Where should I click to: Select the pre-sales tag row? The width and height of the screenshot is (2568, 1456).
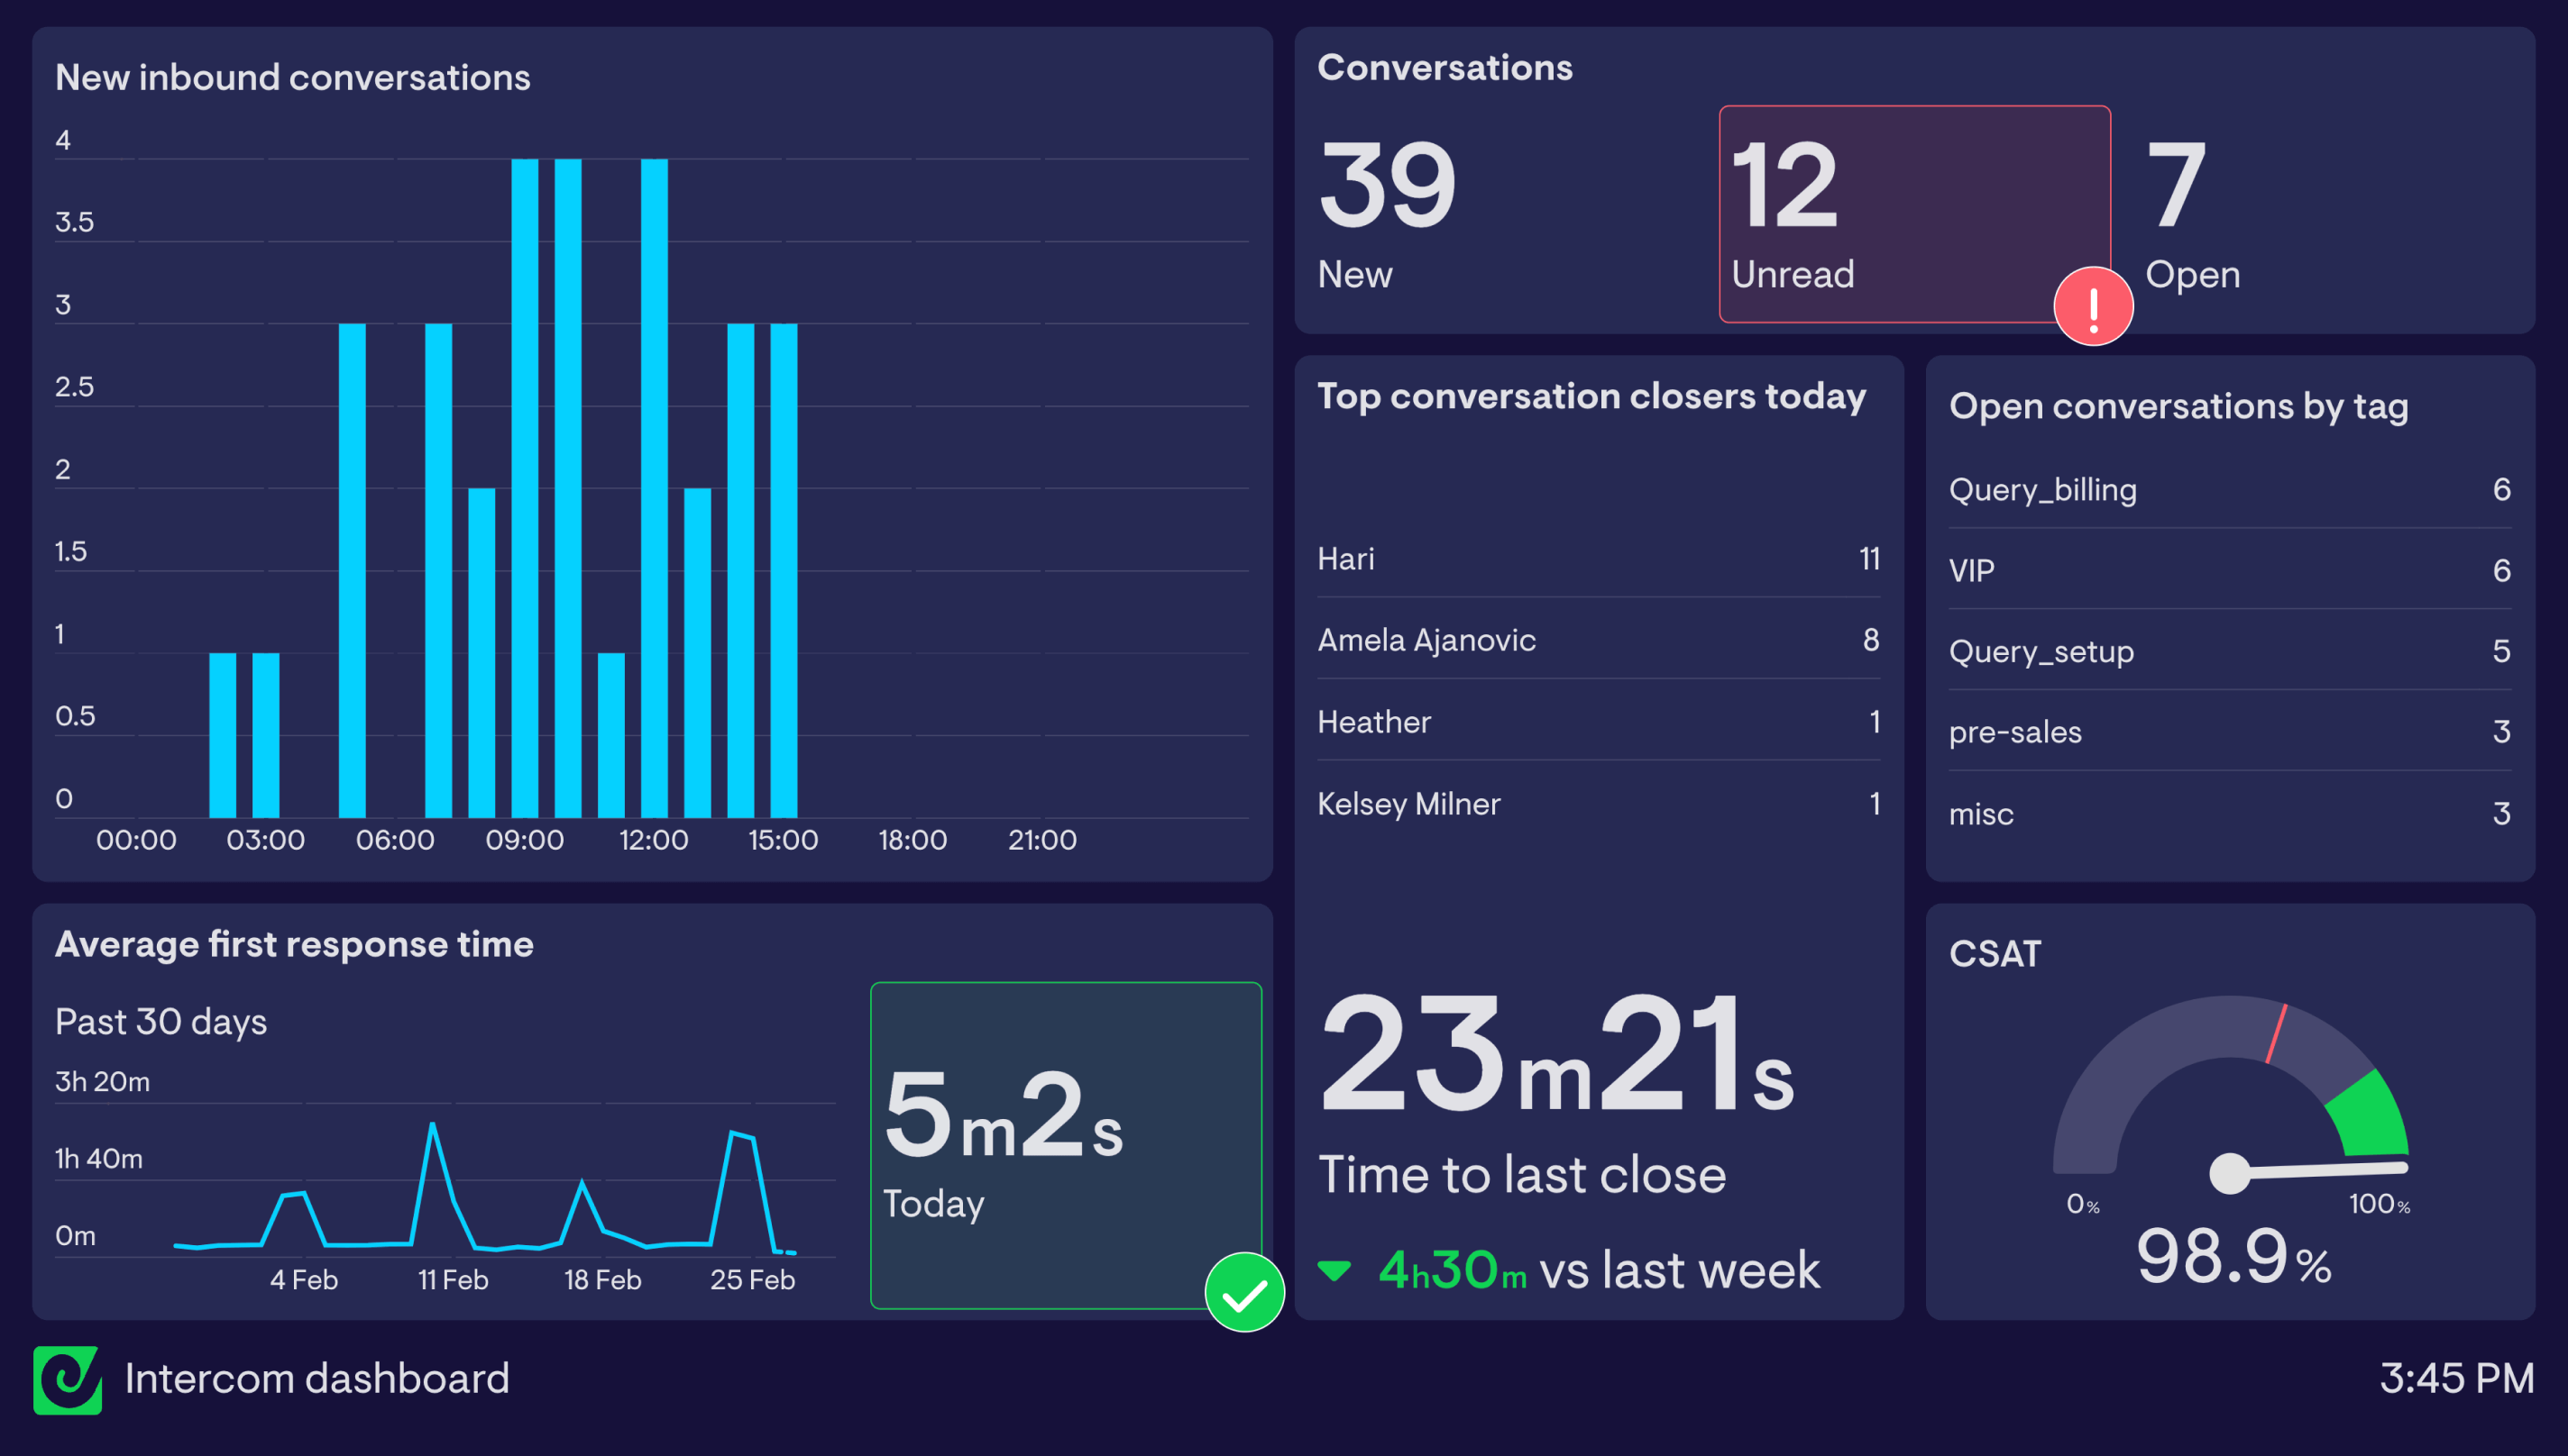[x=2230, y=732]
